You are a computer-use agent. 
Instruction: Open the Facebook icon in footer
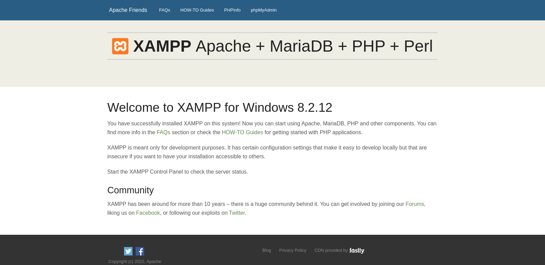[140, 251]
